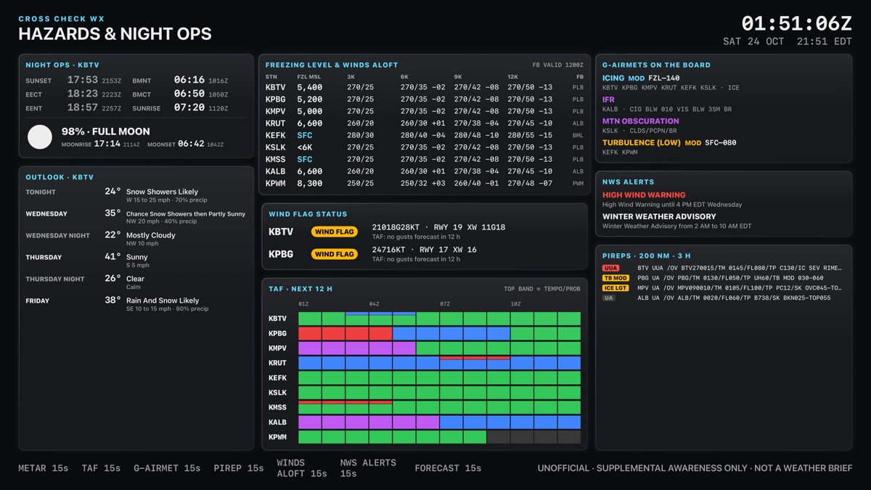Image resolution: width=871 pixels, height=490 pixels.
Task: Select the EENT 18:57 time
Action: pyautogui.click(x=83, y=107)
